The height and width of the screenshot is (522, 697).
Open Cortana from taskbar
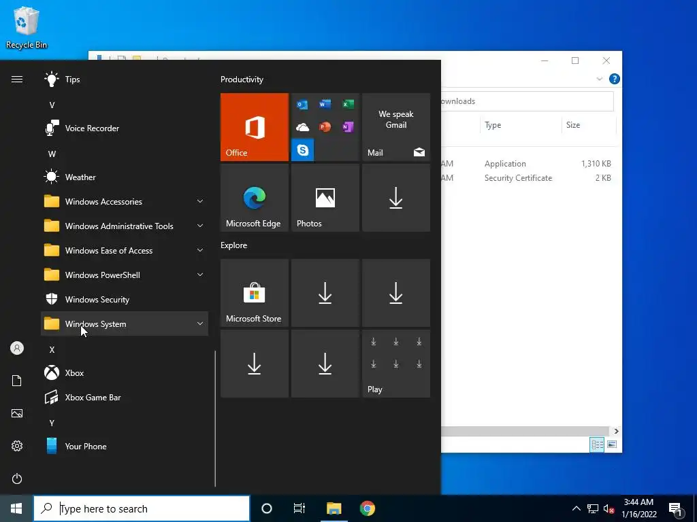coord(267,508)
